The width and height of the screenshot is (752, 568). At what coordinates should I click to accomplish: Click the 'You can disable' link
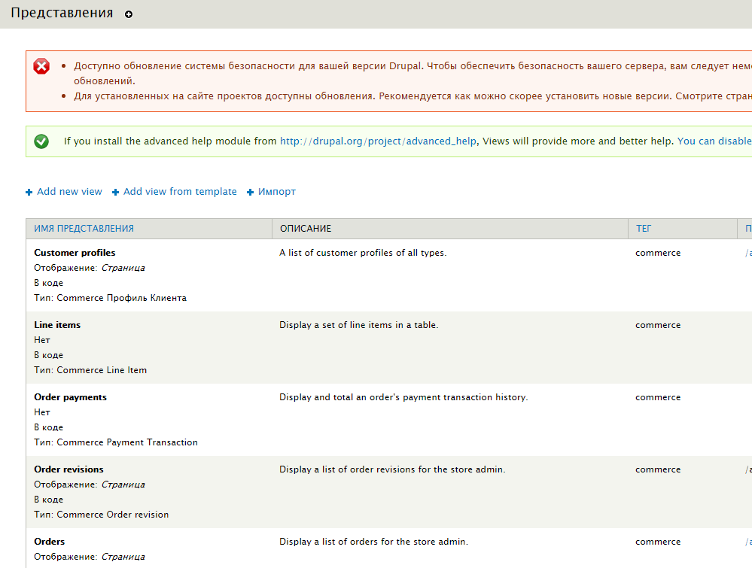coord(714,141)
